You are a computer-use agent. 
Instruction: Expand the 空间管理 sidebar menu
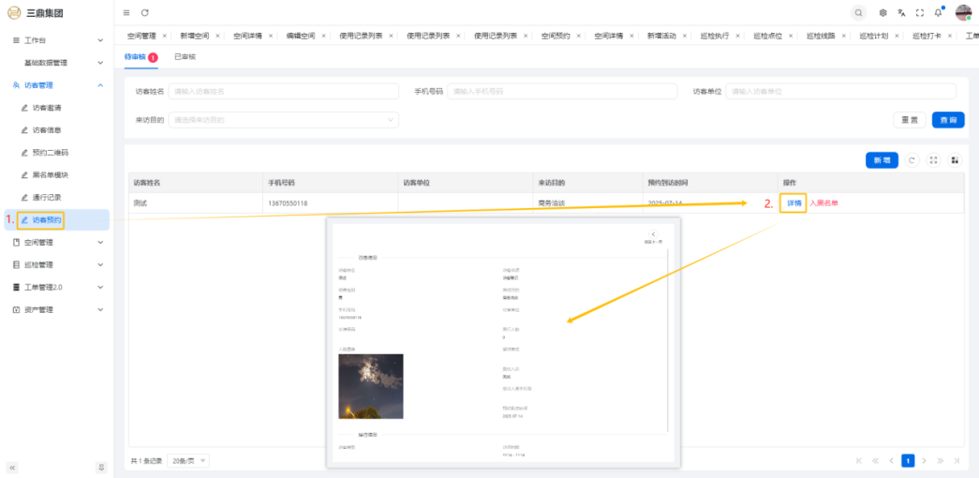pos(56,242)
